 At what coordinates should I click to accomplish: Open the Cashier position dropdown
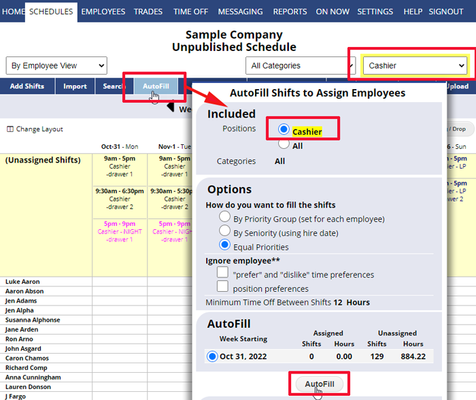[x=414, y=66]
